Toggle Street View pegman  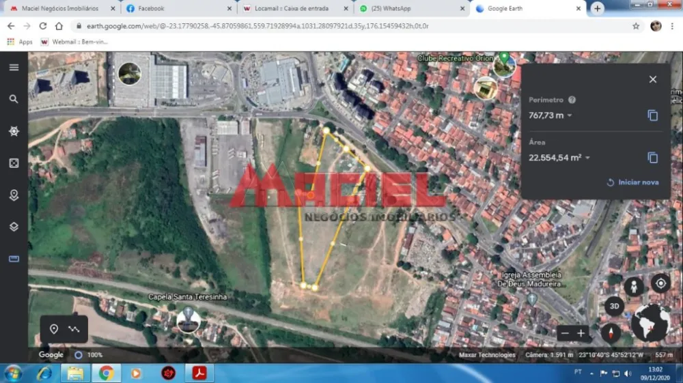click(x=634, y=286)
